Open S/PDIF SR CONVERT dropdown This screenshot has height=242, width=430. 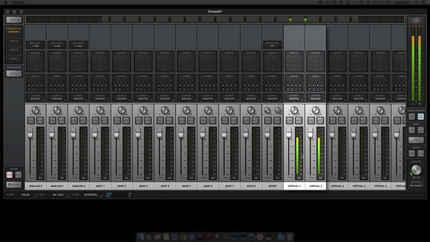point(272,44)
